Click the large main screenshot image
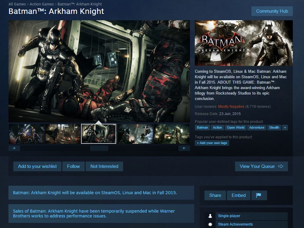 click(99, 71)
